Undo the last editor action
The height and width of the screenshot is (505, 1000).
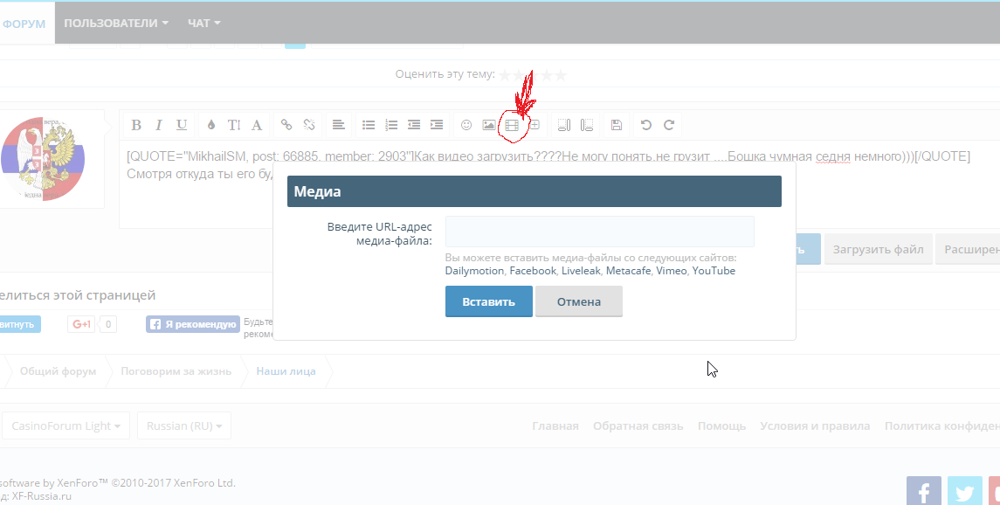[x=646, y=125]
